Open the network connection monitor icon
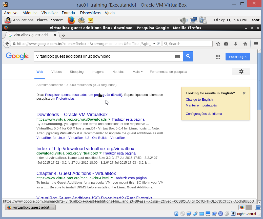 click(x=194, y=20)
